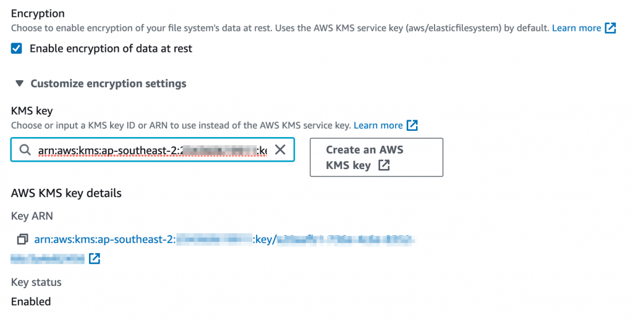Copy the Key ARN with copy icon
Viewport: 633px width, 324px height.
22,239
